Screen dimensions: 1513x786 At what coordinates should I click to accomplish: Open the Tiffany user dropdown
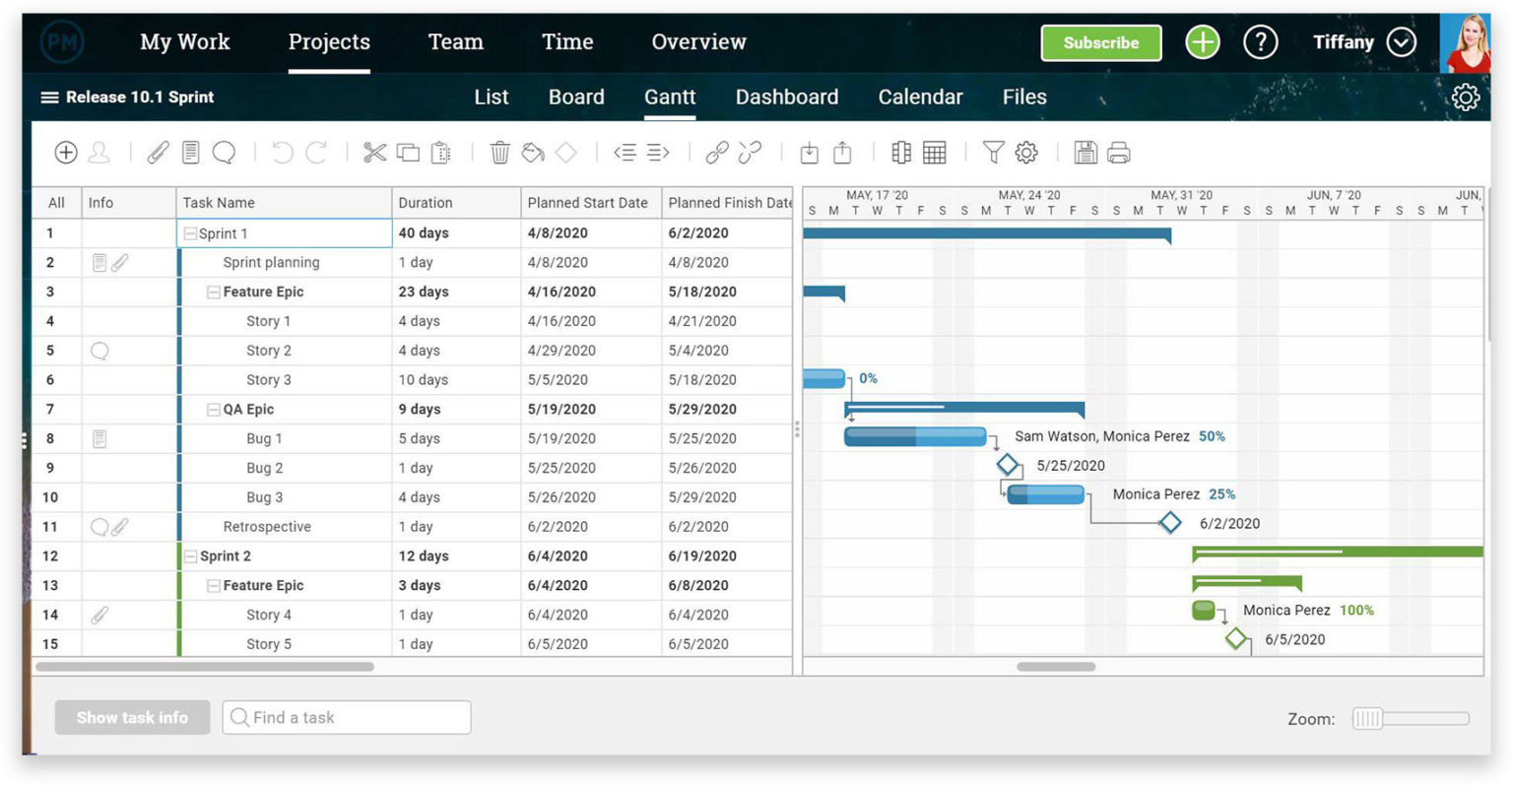(x=1401, y=41)
